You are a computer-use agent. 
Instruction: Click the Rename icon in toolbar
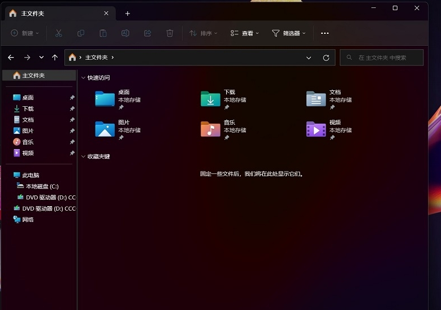click(125, 33)
